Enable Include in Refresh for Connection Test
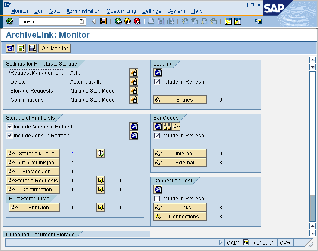The width and height of the screenshot is (318, 251). [x=157, y=199]
